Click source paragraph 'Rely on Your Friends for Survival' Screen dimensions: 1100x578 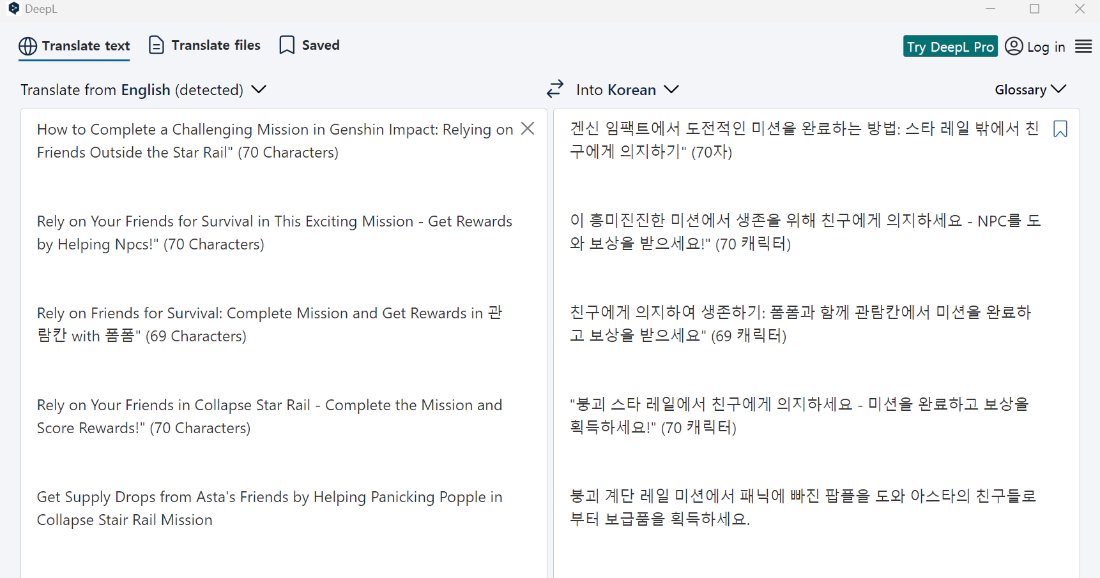(275, 233)
